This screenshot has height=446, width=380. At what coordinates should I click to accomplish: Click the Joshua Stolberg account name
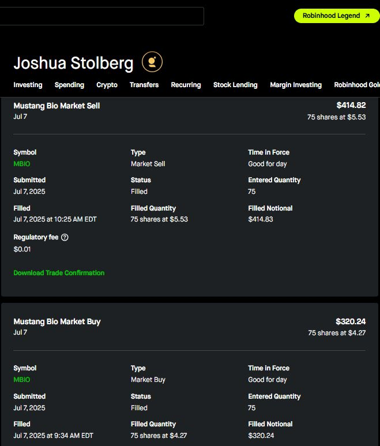pyautogui.click(x=73, y=63)
